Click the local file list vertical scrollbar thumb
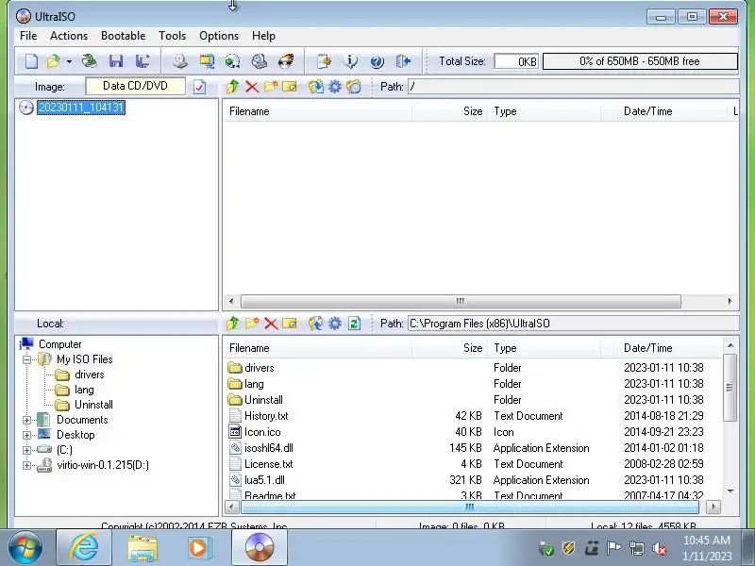The width and height of the screenshot is (755, 566). pyautogui.click(x=730, y=388)
